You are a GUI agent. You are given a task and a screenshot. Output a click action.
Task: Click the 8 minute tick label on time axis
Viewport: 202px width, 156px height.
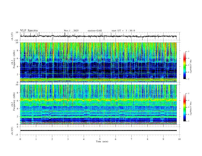[x=147, y=139]
